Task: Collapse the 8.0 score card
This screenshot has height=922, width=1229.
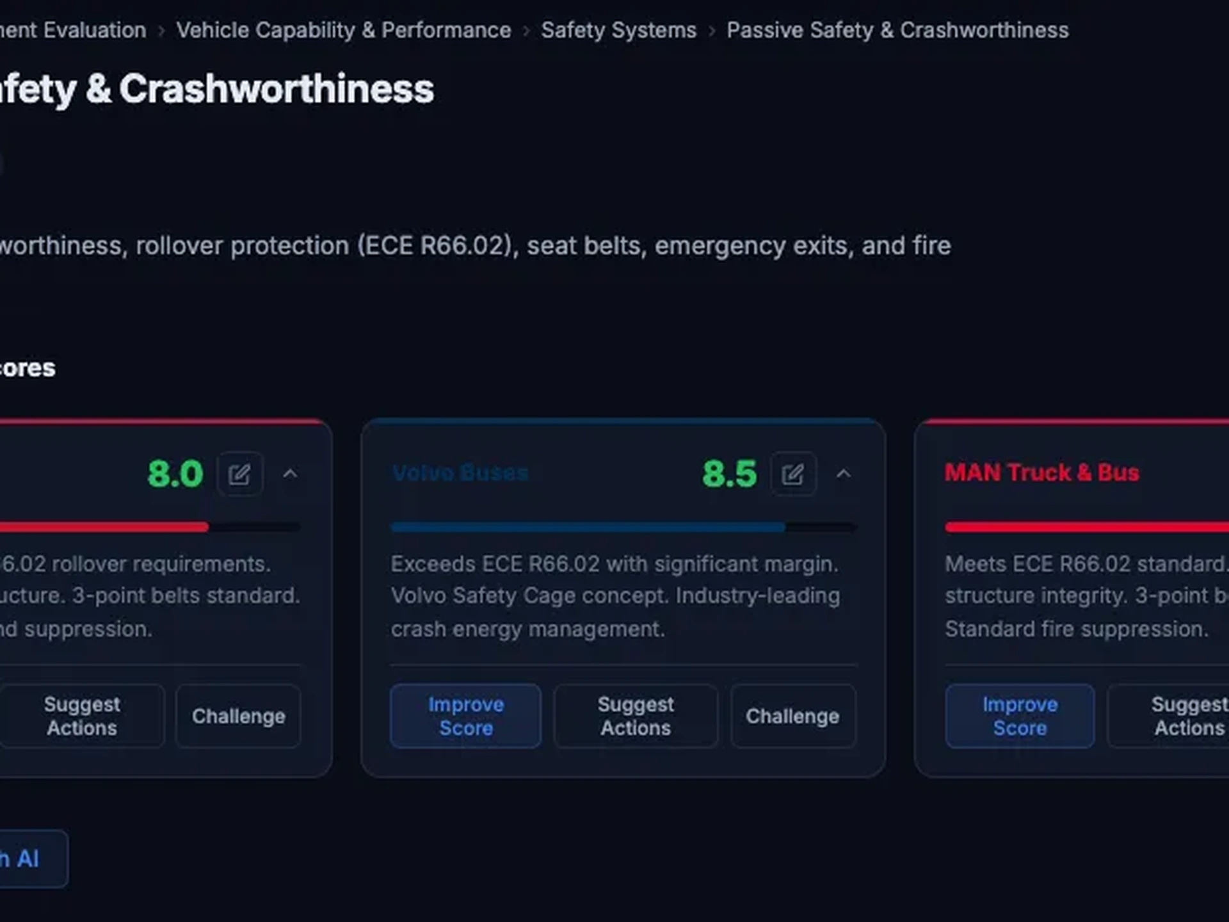Action: 290,474
